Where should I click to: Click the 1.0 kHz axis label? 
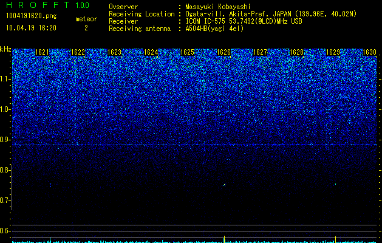click(4, 109)
